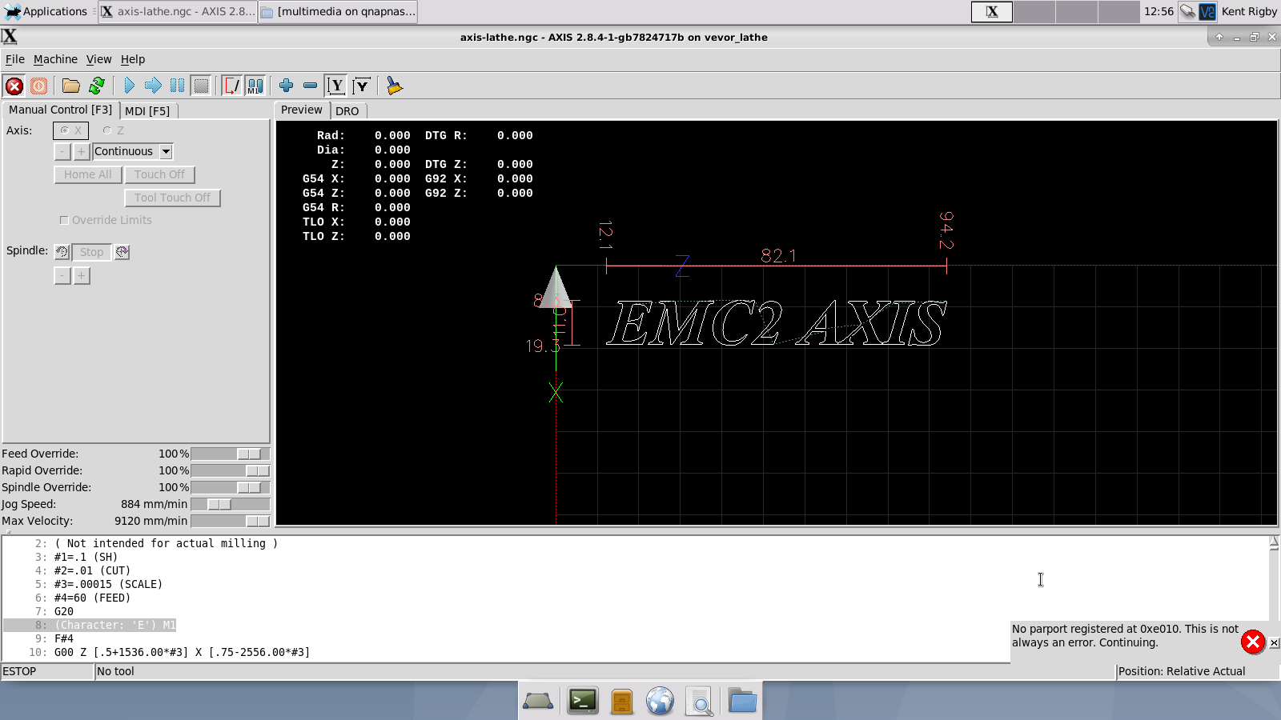1281x720 pixels.
Task: Select X axis radio button
Action: pyautogui.click(x=70, y=130)
